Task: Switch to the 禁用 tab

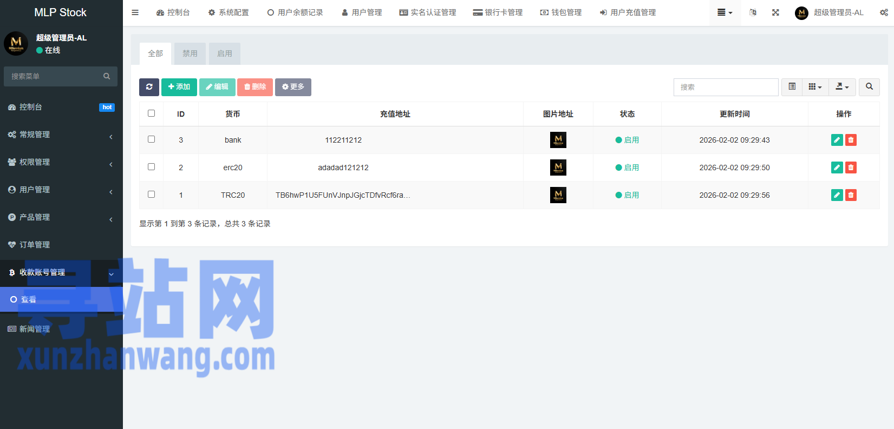Action: [190, 53]
